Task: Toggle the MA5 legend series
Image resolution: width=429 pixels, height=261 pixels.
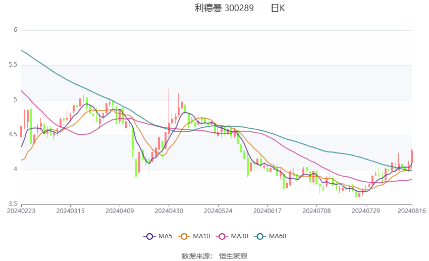Action: tap(158, 236)
